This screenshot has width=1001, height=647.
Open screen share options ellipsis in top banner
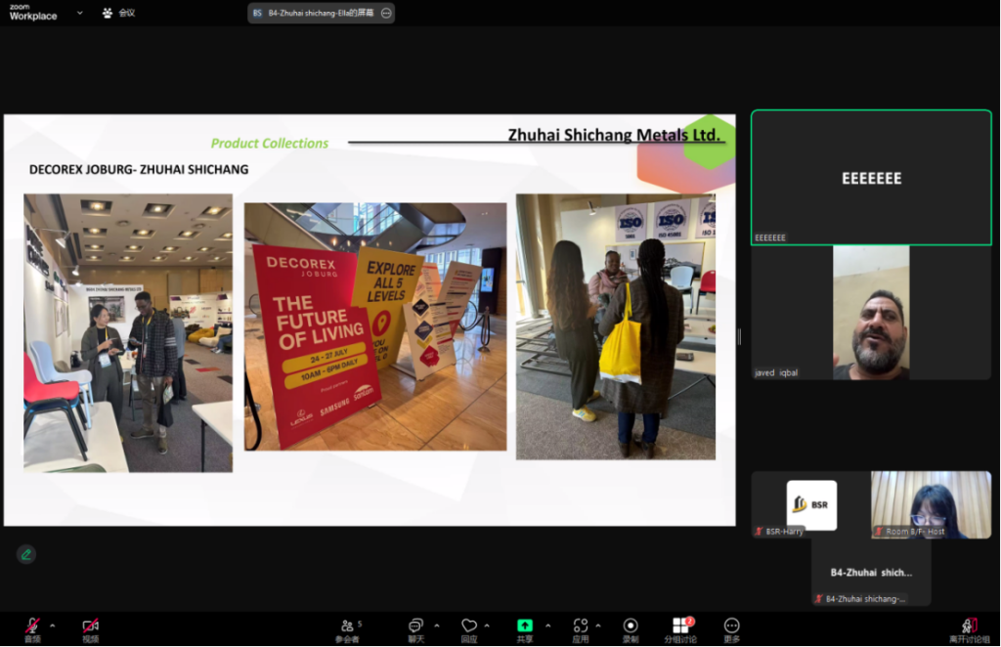pyautogui.click(x=386, y=13)
